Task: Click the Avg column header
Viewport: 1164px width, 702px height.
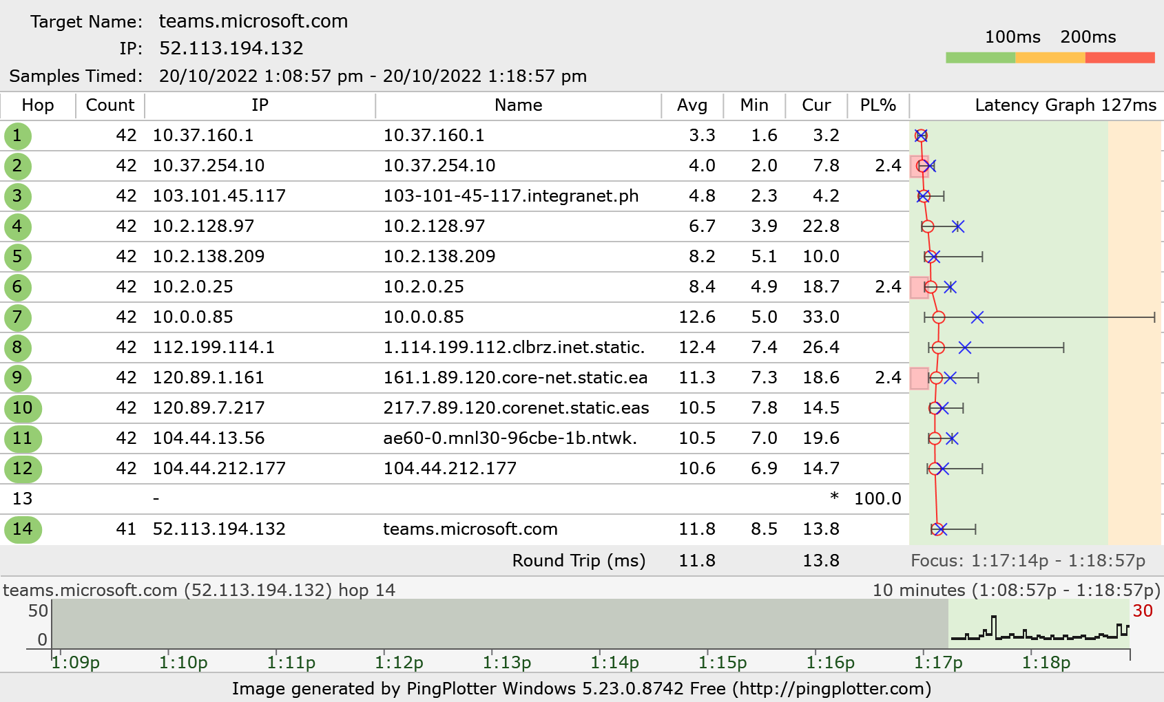Action: tap(692, 105)
